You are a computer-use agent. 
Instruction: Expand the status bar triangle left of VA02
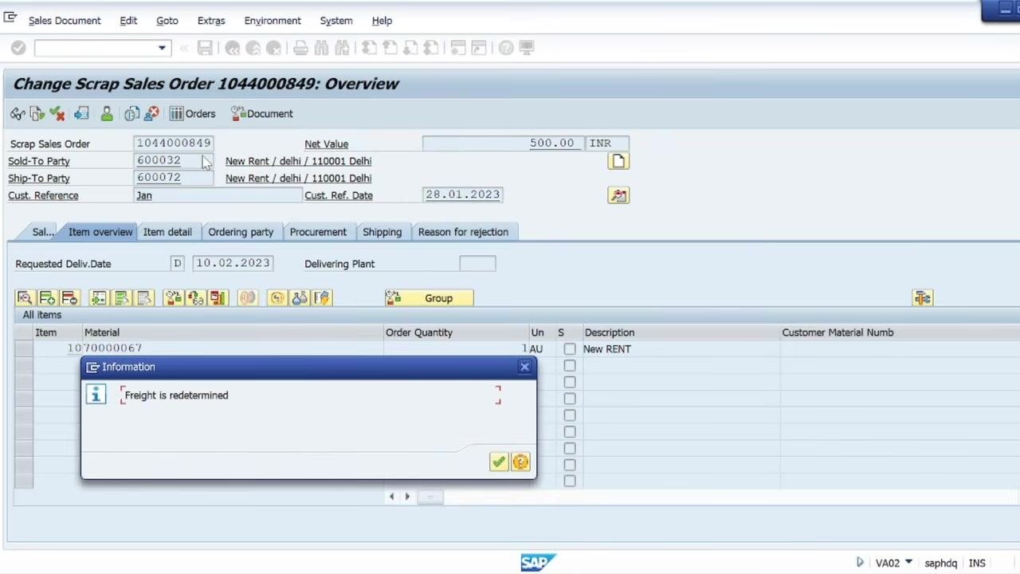860,563
